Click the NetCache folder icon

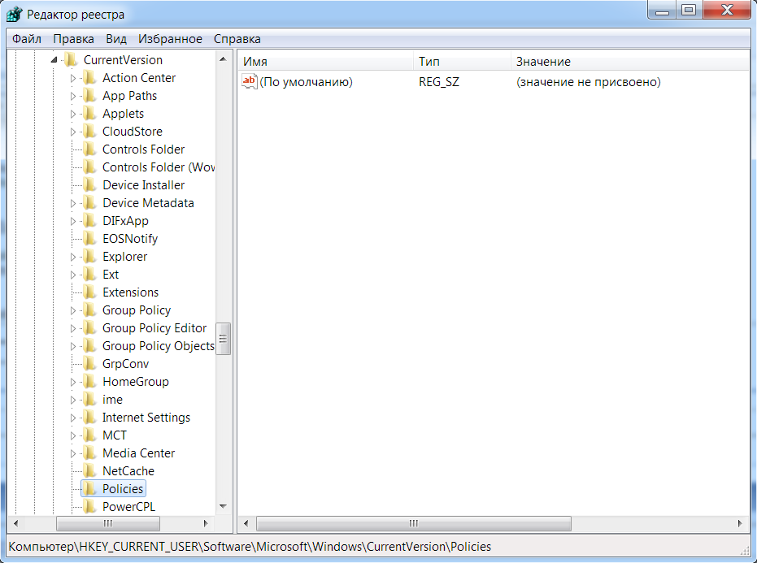coord(89,470)
